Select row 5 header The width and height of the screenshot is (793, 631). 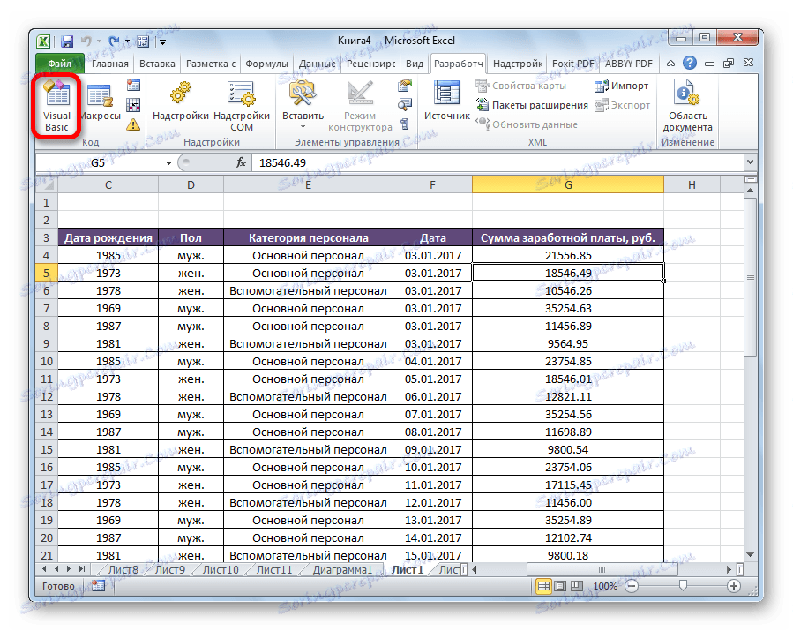[46, 274]
